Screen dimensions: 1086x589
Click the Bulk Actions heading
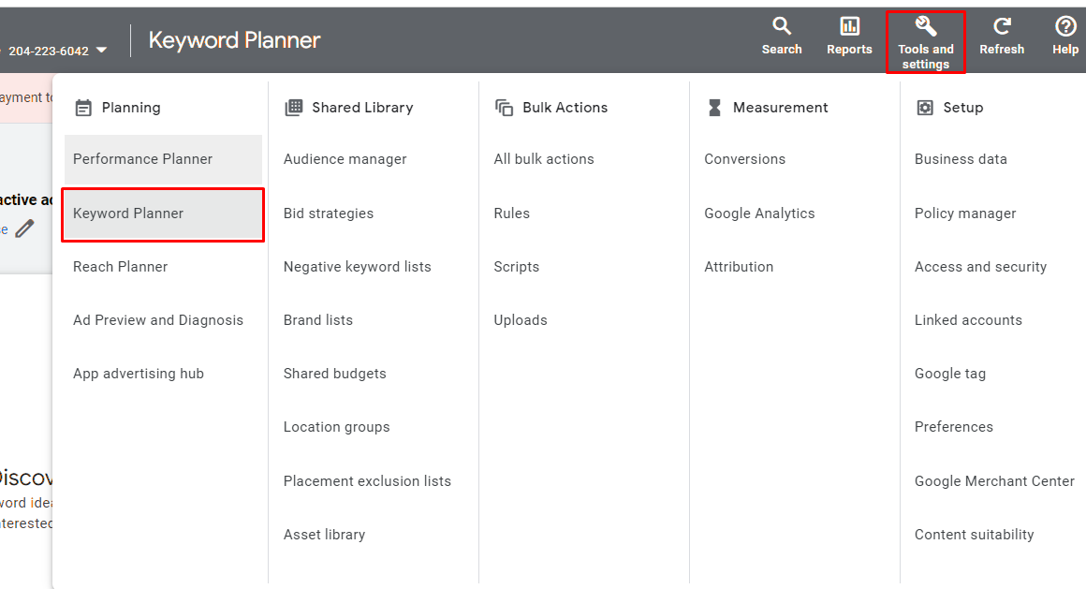[x=565, y=108]
